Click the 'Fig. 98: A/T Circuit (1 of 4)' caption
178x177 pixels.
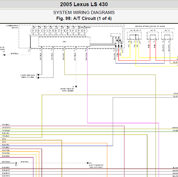pos(84,18)
